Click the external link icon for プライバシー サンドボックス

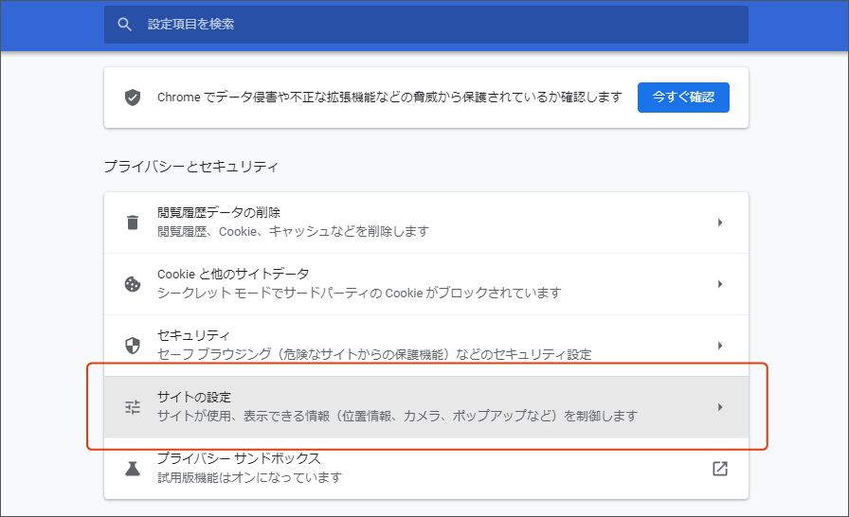click(x=720, y=469)
